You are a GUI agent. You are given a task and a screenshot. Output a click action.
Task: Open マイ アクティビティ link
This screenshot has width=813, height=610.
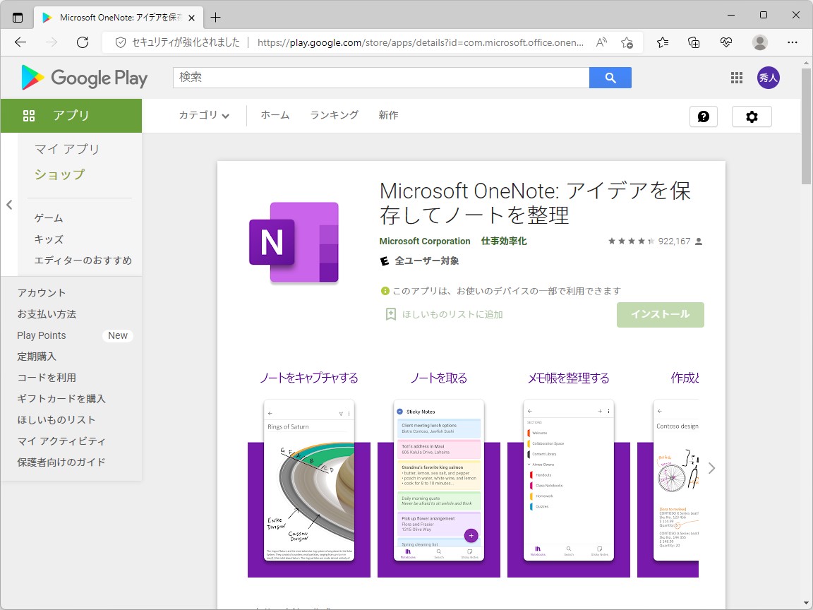tap(61, 441)
